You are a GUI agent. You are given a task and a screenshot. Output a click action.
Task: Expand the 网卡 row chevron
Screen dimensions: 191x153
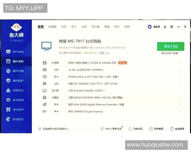point(180,105)
